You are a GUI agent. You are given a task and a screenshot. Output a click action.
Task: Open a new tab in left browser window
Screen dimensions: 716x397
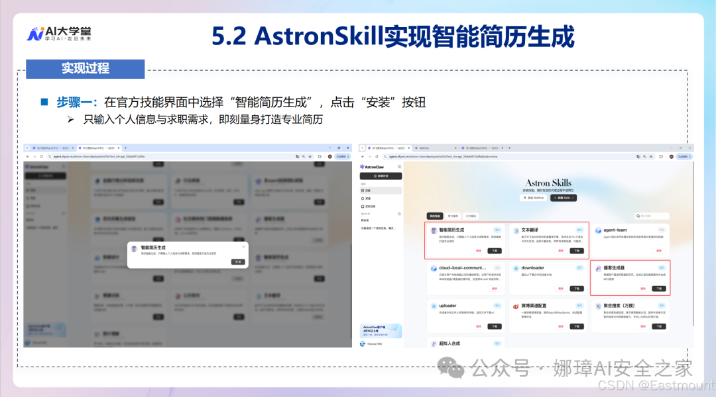point(125,148)
